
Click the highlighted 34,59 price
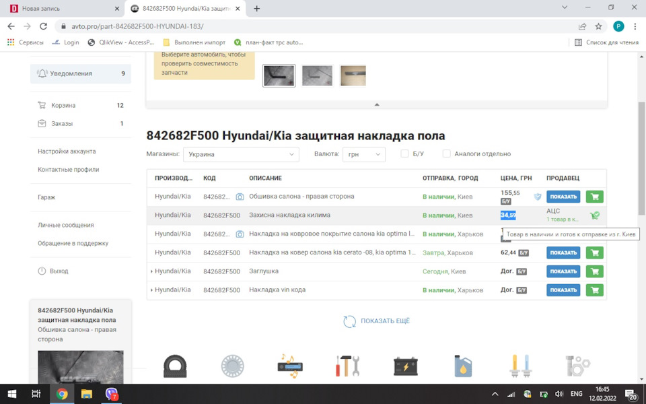pyautogui.click(x=508, y=215)
